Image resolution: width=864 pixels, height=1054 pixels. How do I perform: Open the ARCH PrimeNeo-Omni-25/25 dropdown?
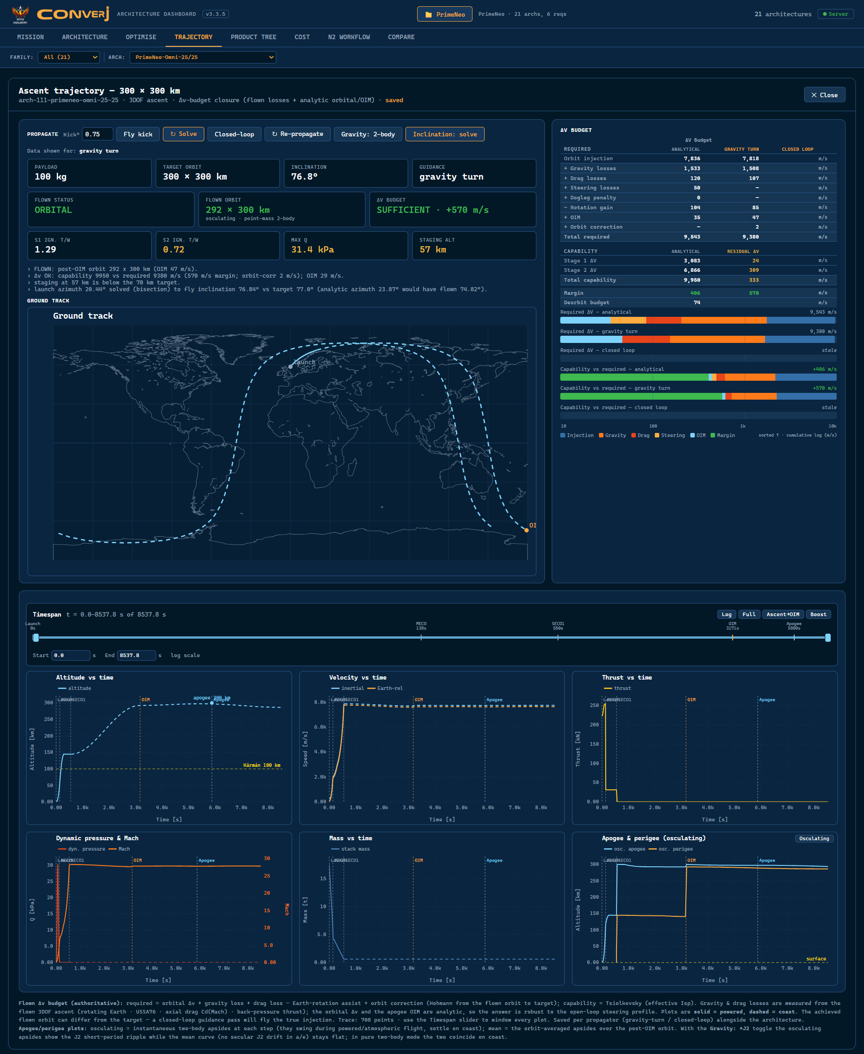(x=202, y=57)
